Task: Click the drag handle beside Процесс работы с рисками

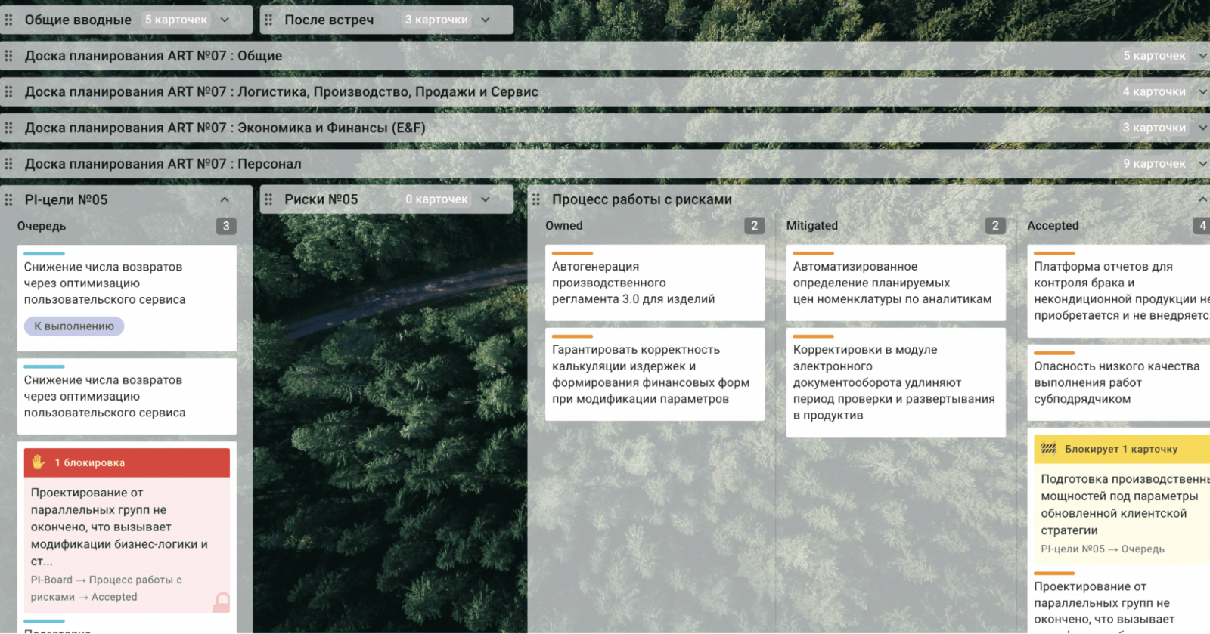Action: [x=536, y=199]
